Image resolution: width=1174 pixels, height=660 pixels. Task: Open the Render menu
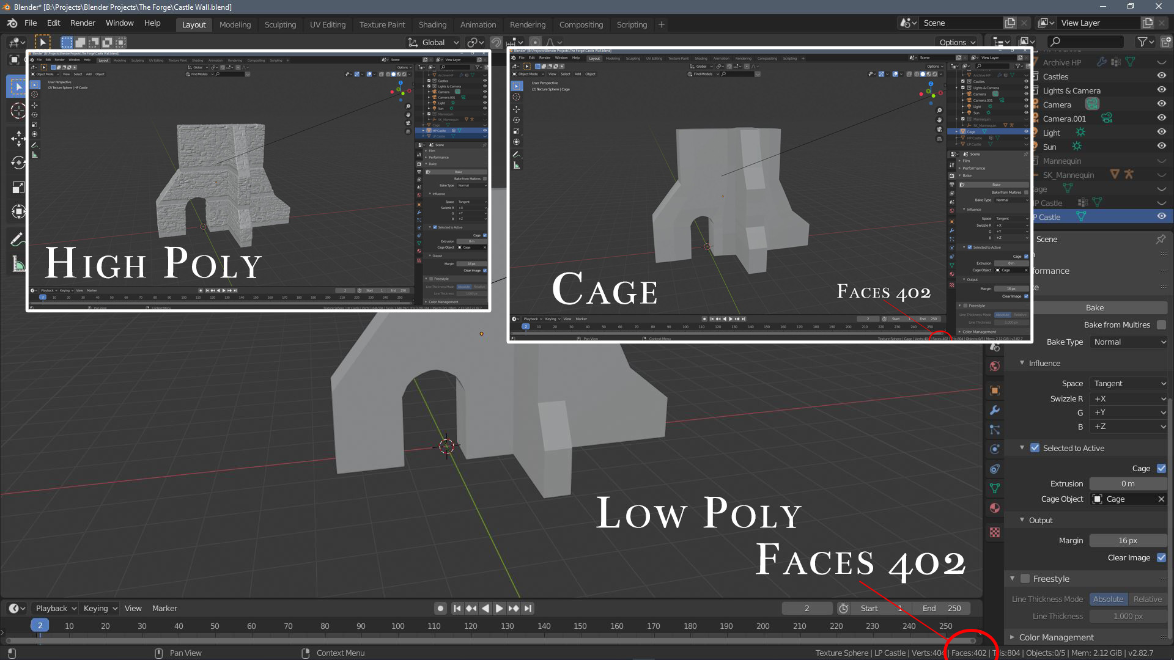83,23
